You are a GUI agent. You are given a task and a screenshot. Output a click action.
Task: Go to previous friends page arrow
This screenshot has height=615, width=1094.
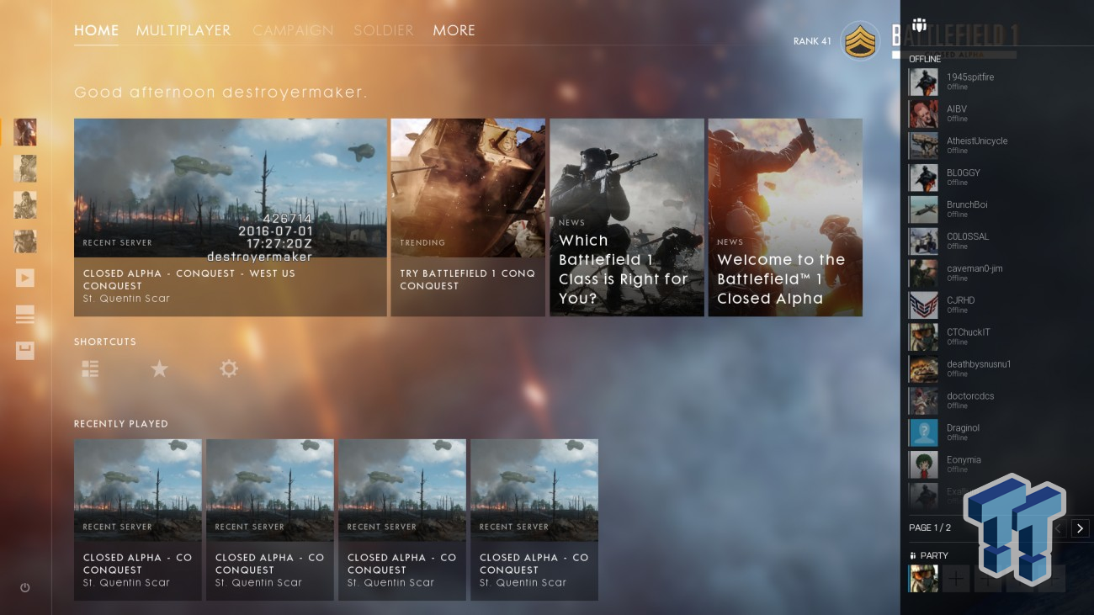[x=1059, y=528]
